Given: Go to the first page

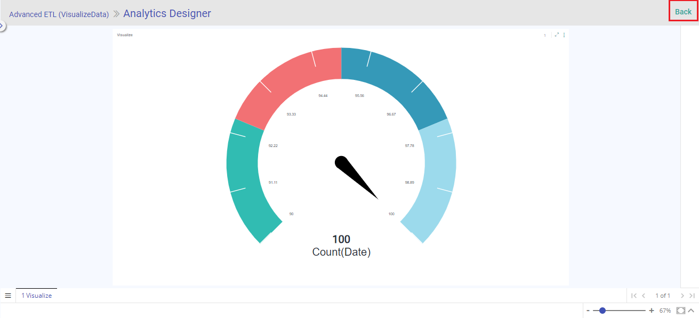Looking at the screenshot, I should click(633, 296).
